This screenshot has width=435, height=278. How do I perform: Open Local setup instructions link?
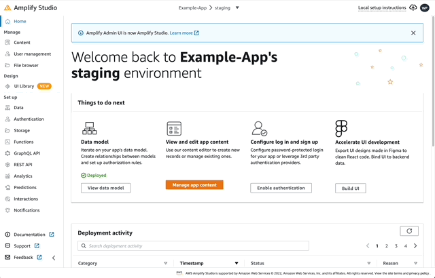pyautogui.click(x=382, y=7)
